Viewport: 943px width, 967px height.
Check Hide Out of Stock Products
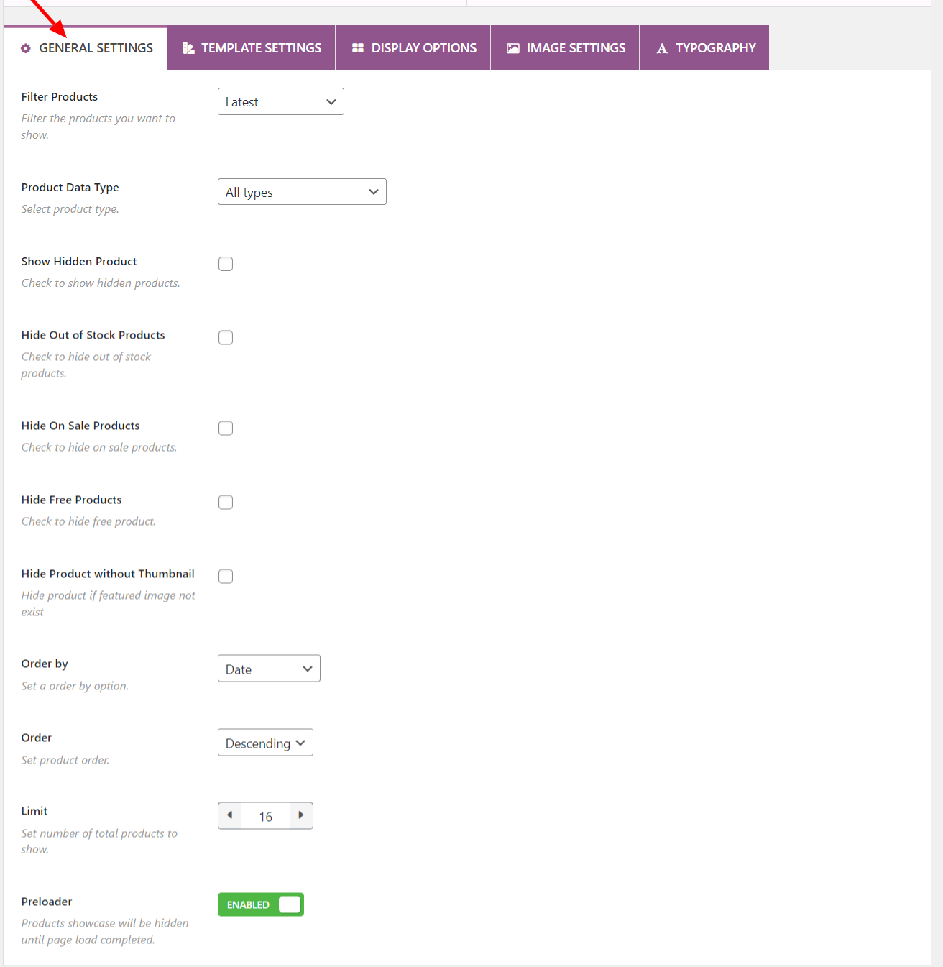point(225,337)
